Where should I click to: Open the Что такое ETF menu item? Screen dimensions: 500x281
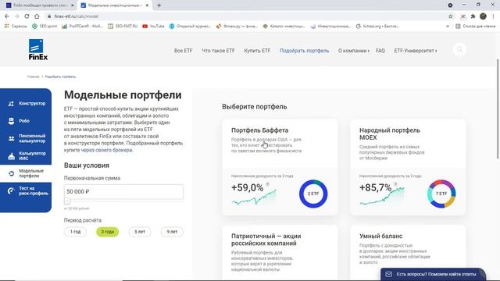(219, 51)
